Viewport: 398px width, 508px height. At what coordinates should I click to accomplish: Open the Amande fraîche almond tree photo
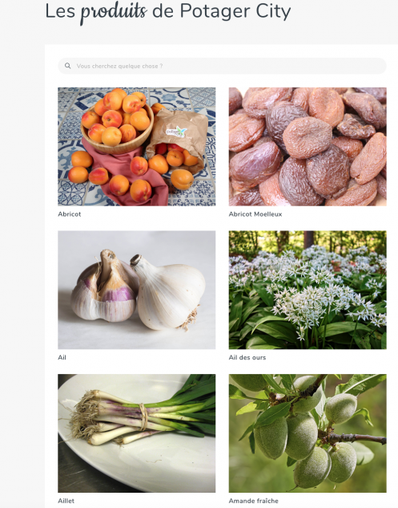[x=308, y=433]
